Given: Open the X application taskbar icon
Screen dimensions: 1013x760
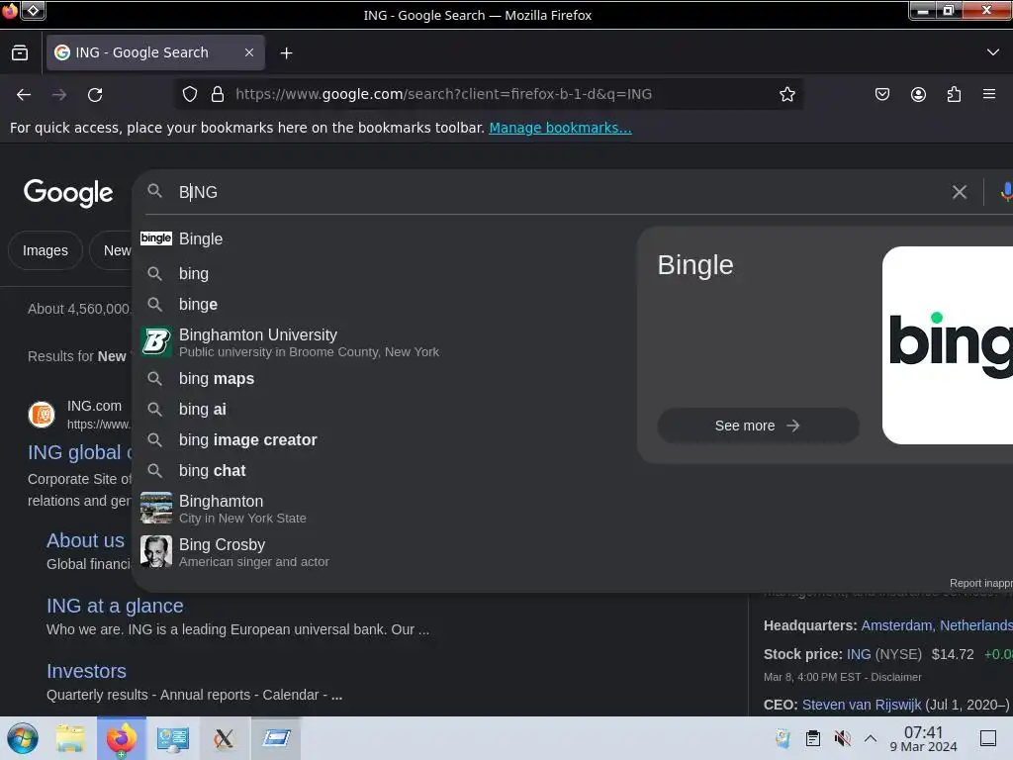Looking at the screenshot, I should [224, 738].
